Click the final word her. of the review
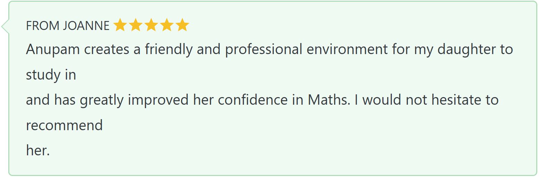The image size is (539, 177). 38,150
